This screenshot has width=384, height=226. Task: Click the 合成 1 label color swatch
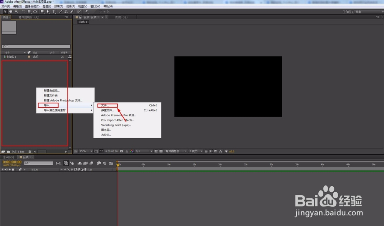[x=29, y=57]
